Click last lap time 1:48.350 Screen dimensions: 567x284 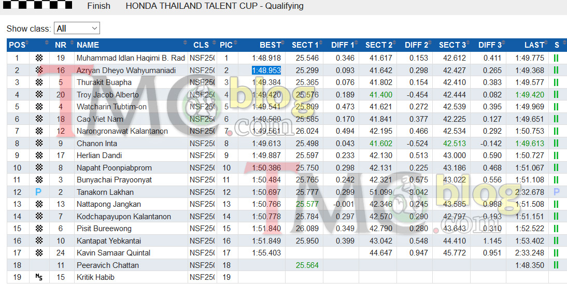pyautogui.click(x=530, y=265)
